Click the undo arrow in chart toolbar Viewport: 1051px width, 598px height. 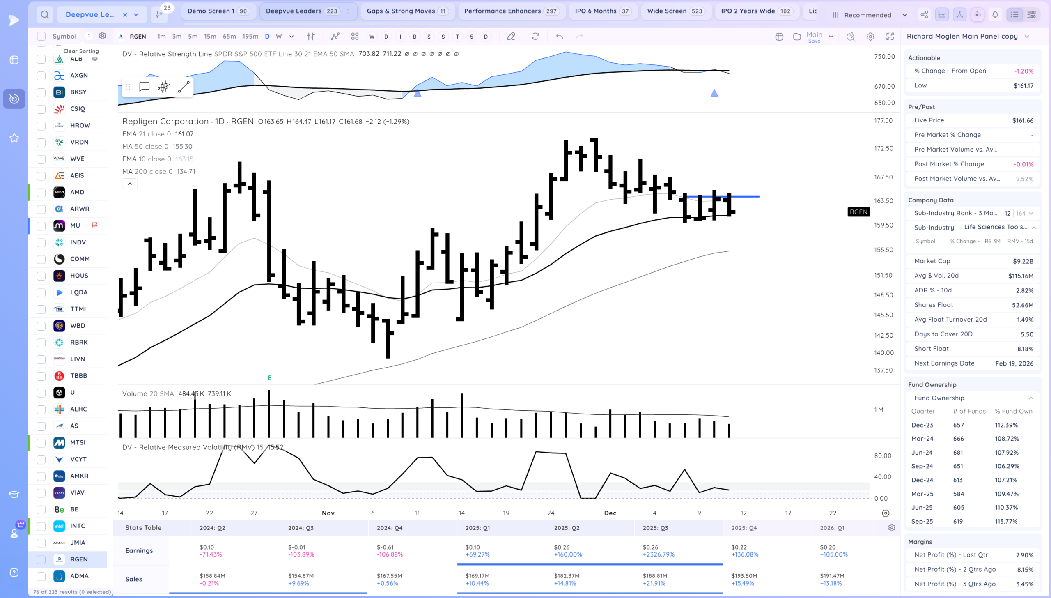(559, 37)
